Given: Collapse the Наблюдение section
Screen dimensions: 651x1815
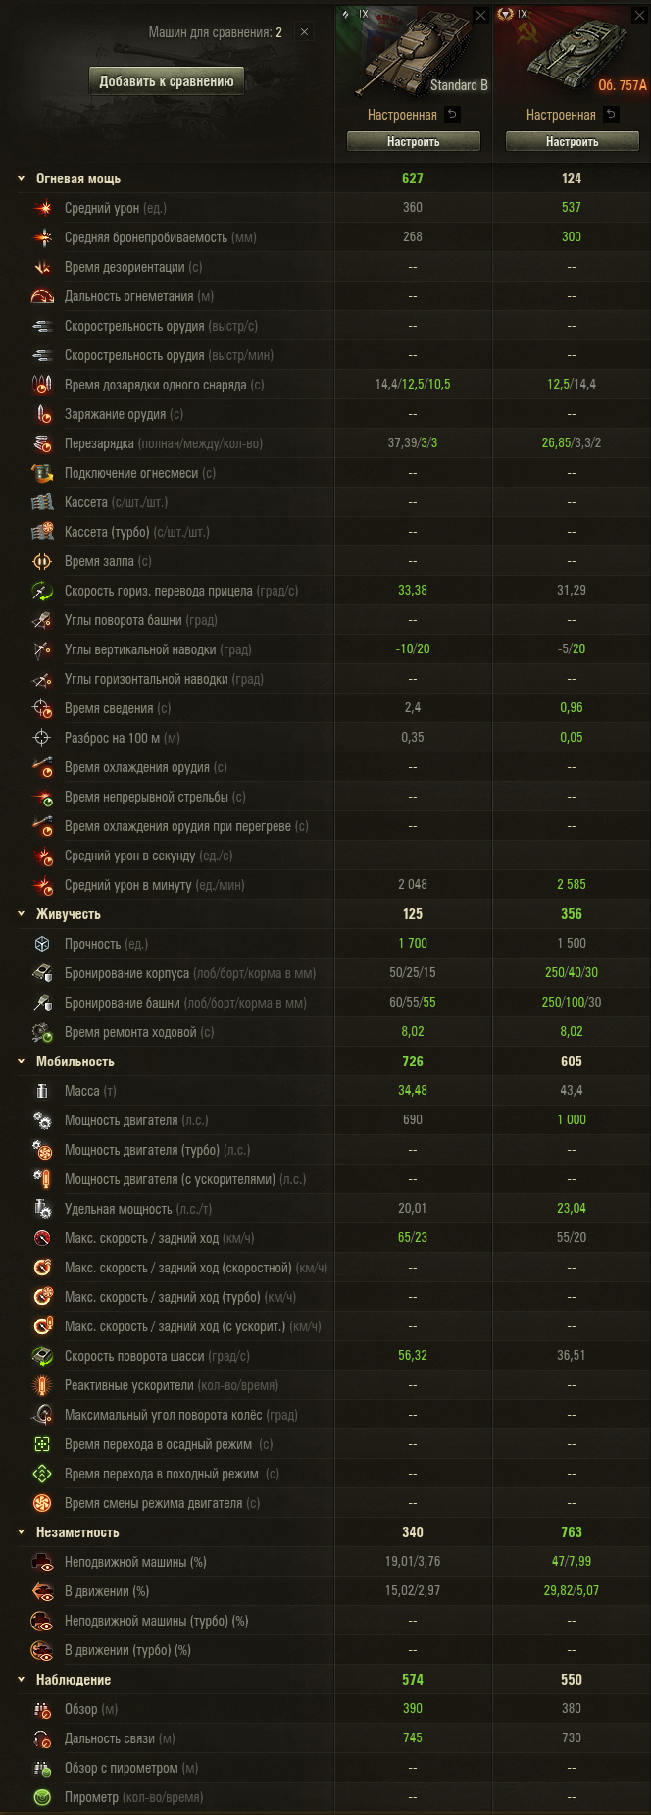Looking at the screenshot, I should tap(21, 1680).
